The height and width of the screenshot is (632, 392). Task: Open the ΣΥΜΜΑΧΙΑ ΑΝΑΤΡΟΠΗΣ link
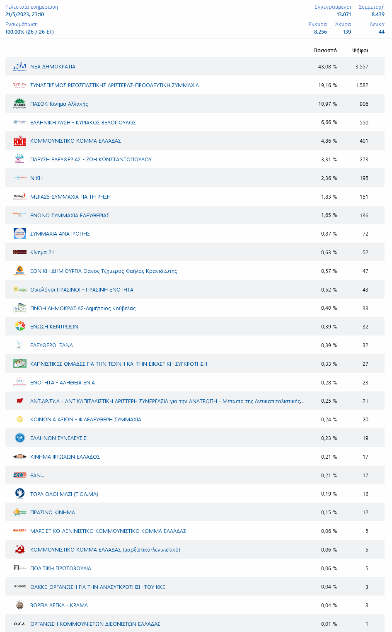60,233
